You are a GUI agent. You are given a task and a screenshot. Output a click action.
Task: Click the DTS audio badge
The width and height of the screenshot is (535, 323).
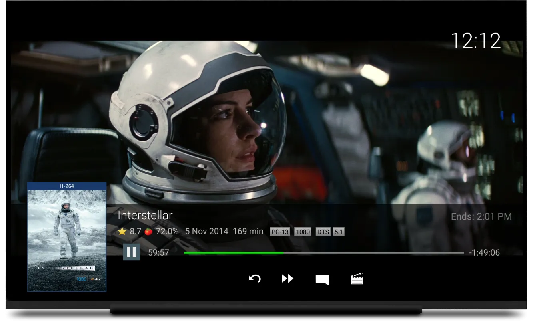pos(323,232)
